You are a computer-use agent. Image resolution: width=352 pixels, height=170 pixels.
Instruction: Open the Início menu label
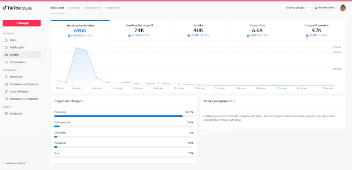[x=13, y=40]
